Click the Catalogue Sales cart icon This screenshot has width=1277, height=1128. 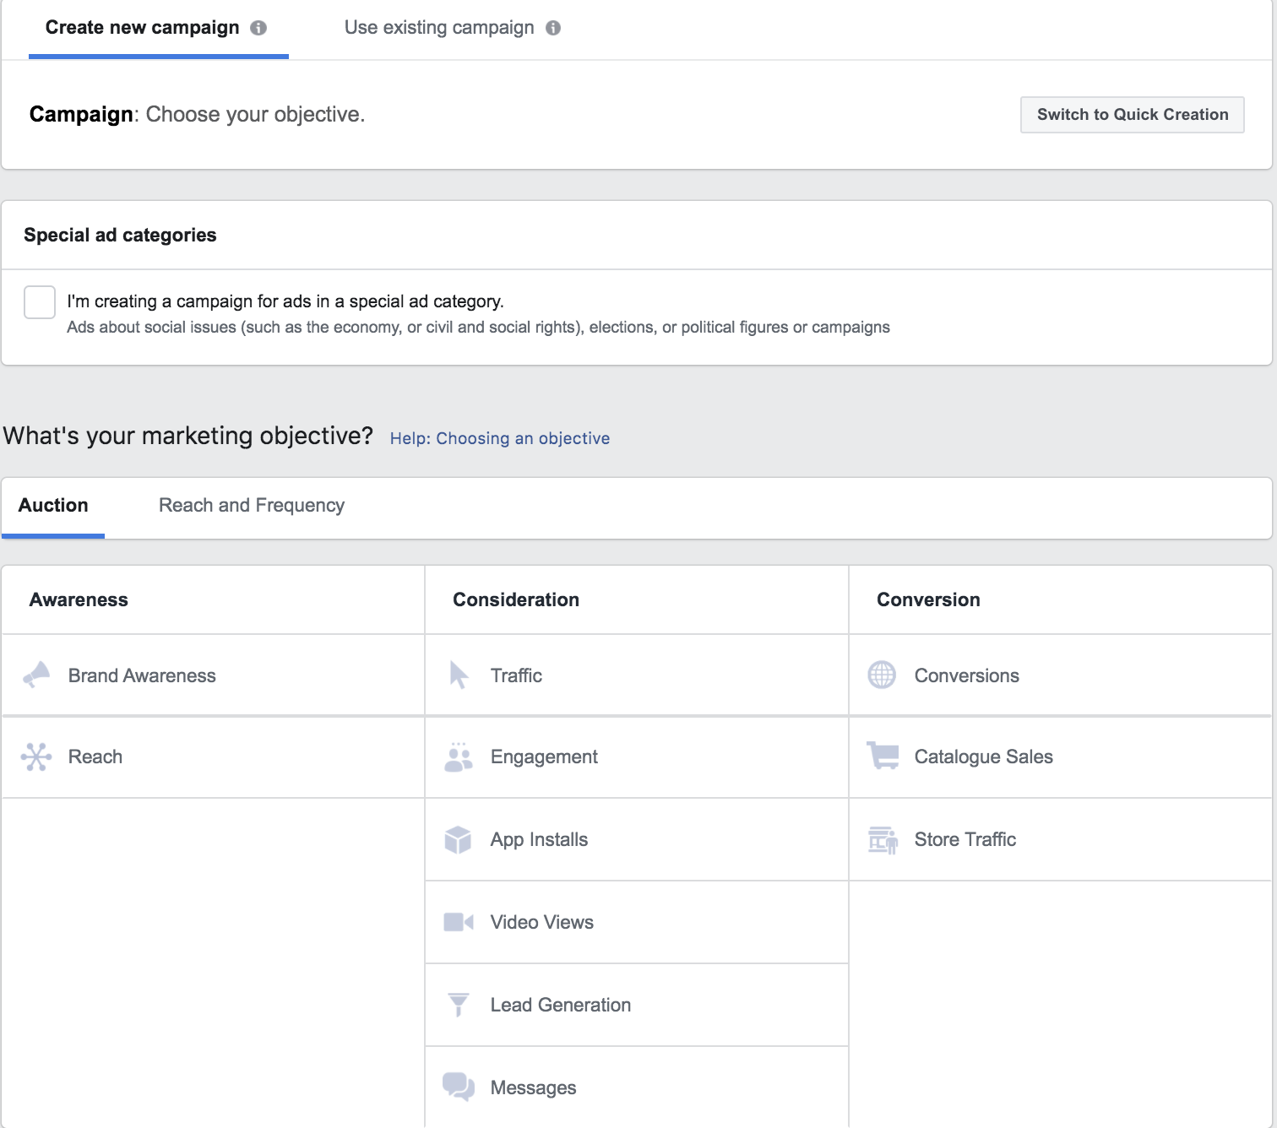[x=883, y=756]
